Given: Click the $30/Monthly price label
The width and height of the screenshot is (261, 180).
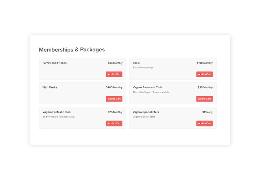Looking at the screenshot, I should tap(115, 63).
